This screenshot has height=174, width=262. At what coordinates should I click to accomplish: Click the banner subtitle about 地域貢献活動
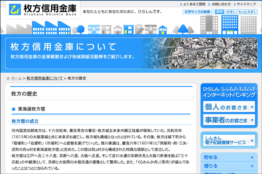72,57
